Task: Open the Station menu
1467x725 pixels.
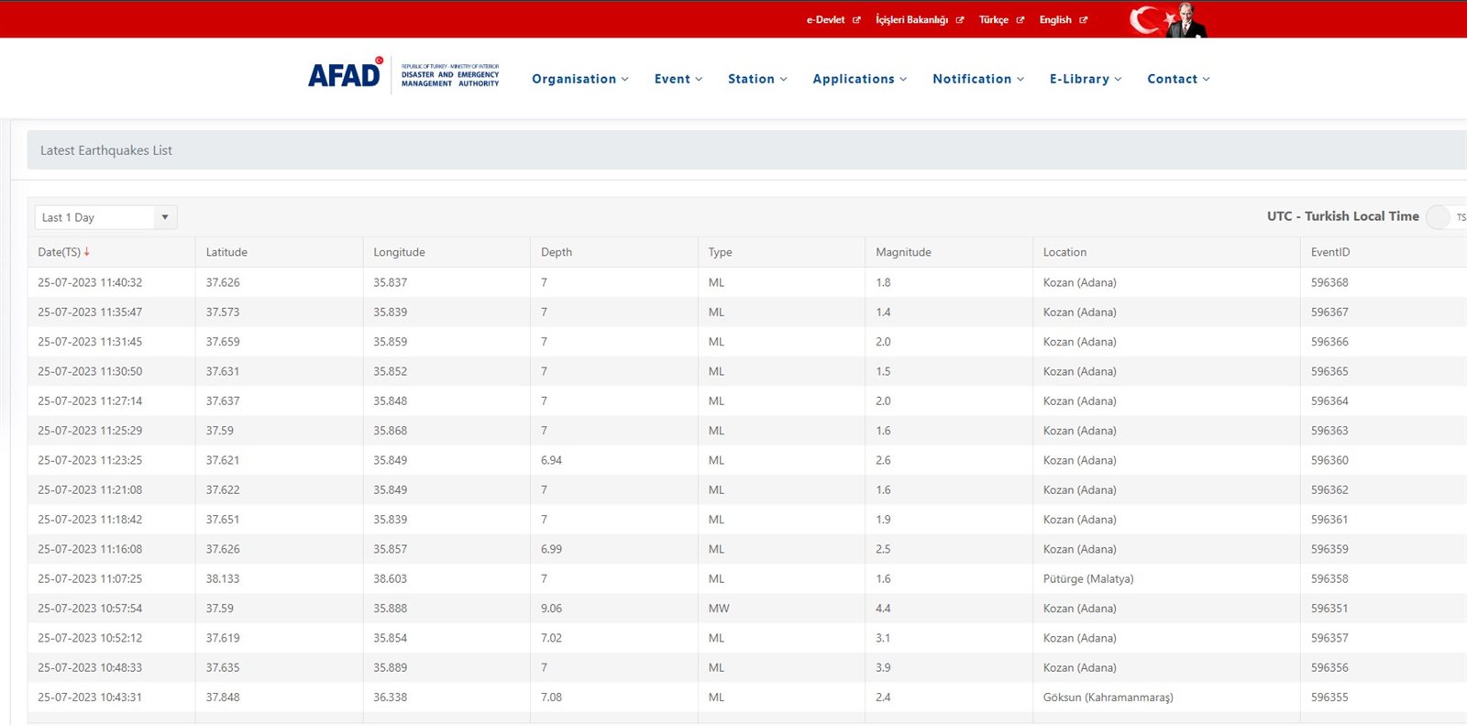Action: [756, 79]
